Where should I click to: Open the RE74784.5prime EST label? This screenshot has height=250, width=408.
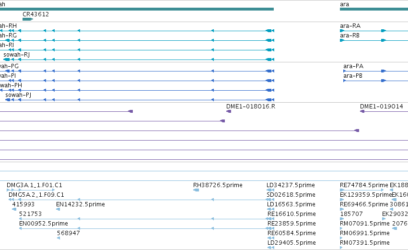364,185
